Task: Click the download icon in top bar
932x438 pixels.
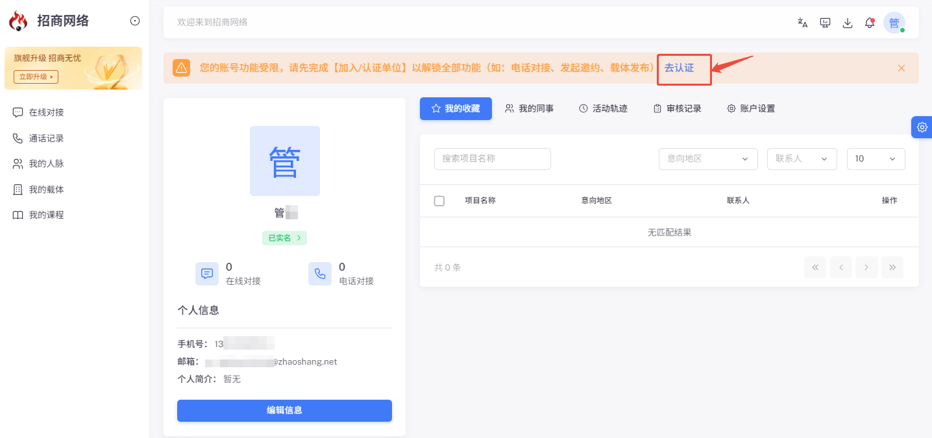Action: point(847,23)
